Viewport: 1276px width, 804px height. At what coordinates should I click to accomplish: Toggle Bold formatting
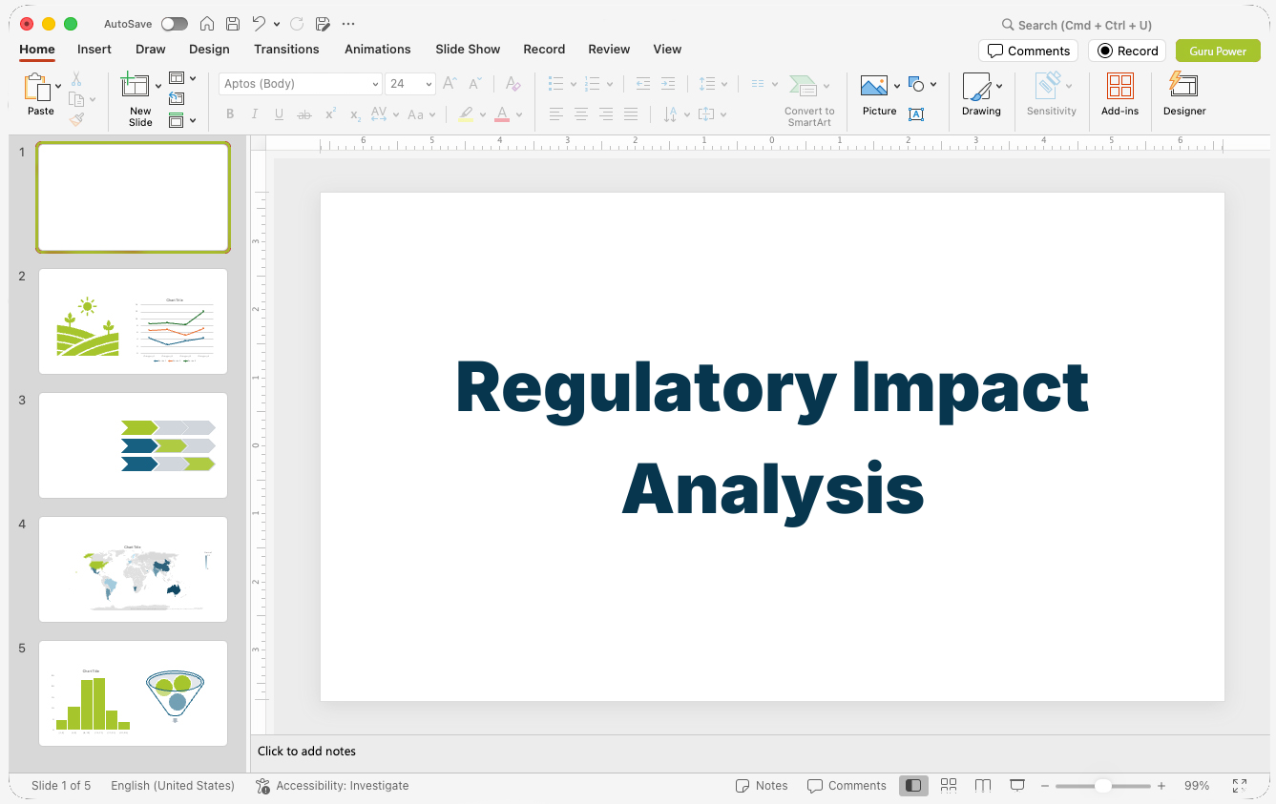coord(230,114)
